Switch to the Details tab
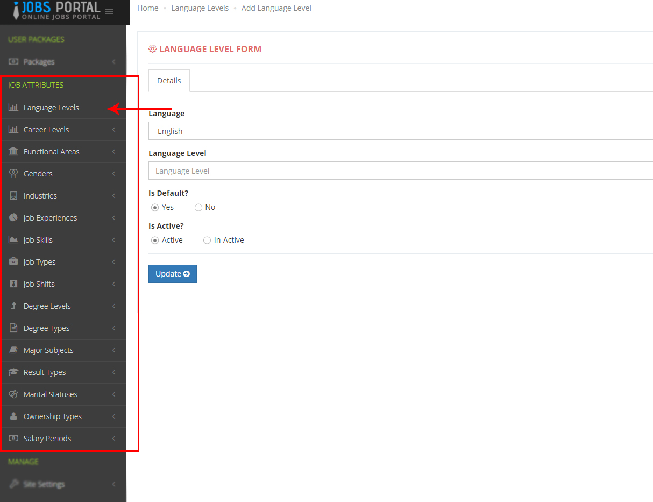The width and height of the screenshot is (653, 502). (x=169, y=81)
